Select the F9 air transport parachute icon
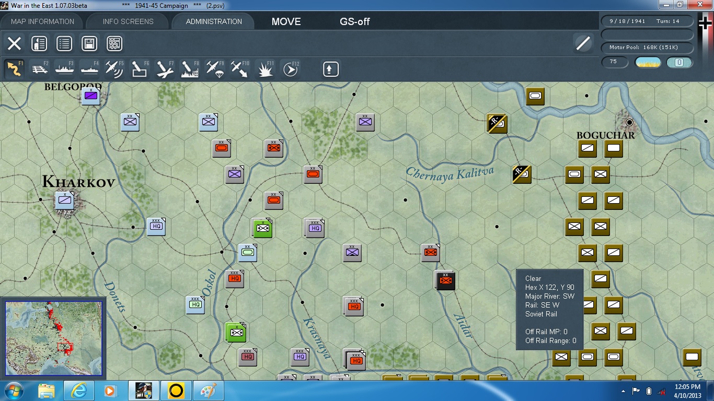 pos(215,69)
